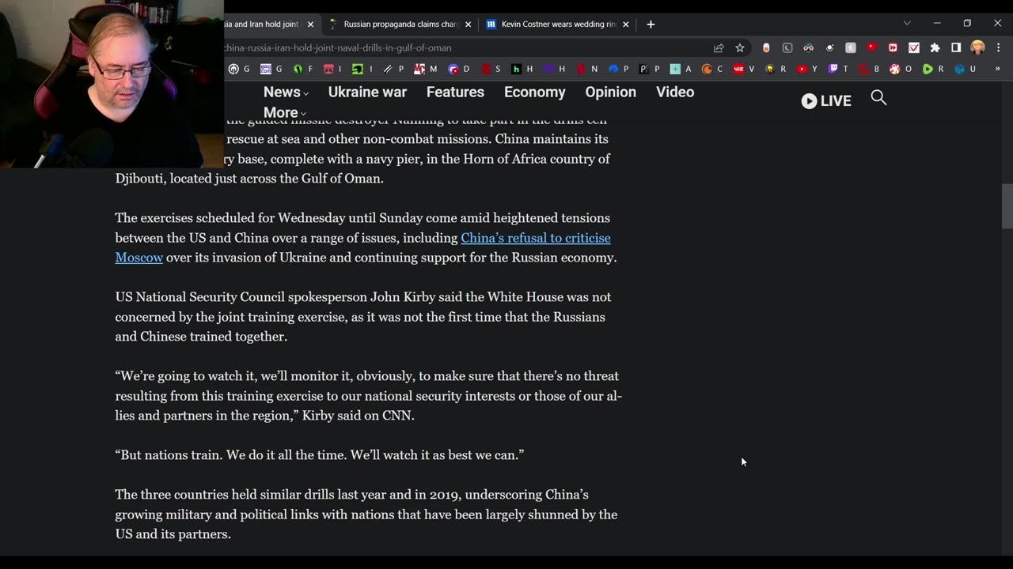This screenshot has height=569, width=1013.
Task: Open the 'Y' YouTube bookmark
Action: (x=807, y=69)
